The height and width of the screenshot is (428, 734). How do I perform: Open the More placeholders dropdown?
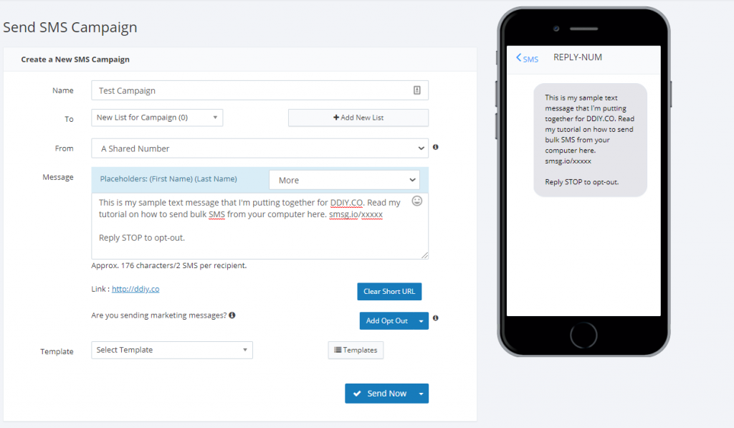pos(344,180)
